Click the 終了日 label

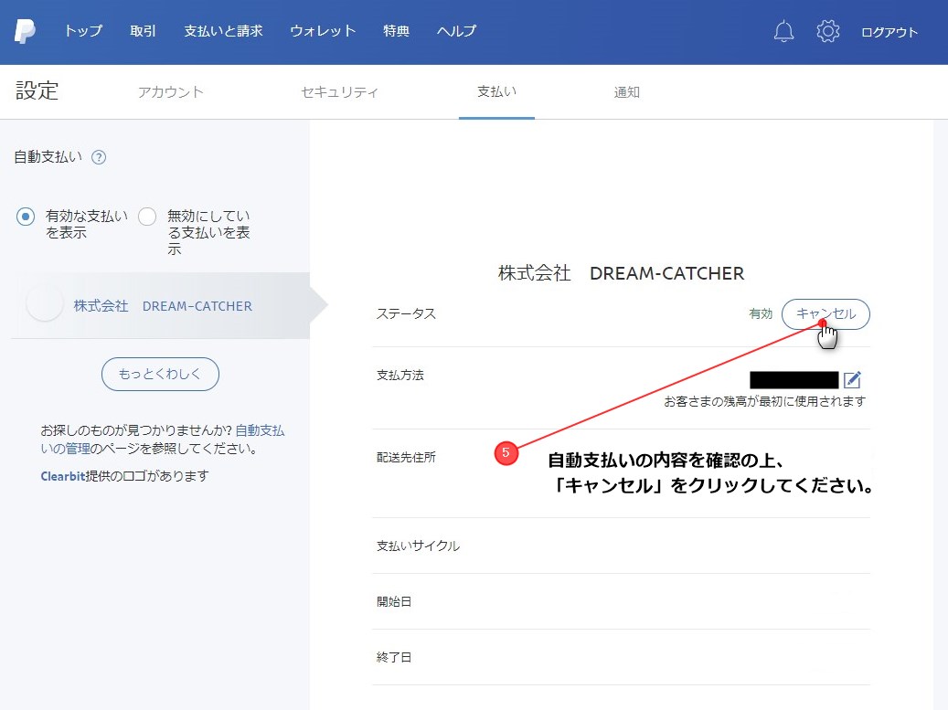394,657
